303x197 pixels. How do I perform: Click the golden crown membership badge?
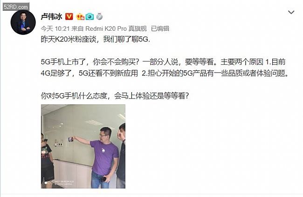(x=80, y=17)
